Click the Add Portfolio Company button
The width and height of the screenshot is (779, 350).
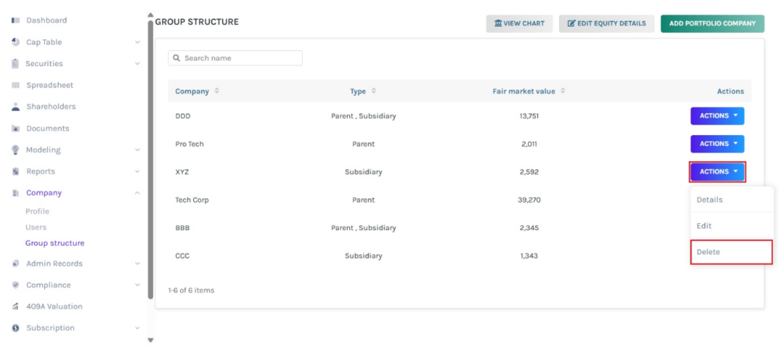tap(711, 24)
